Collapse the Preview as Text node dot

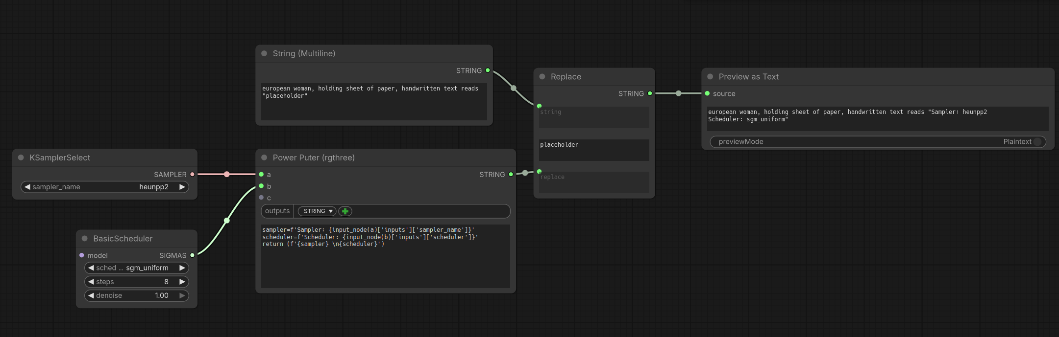[710, 77]
